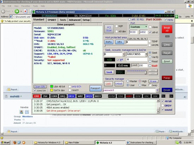
Task: Click the Firefox quick launch icon
Action: 15,143
